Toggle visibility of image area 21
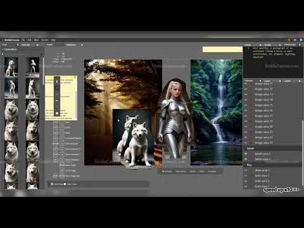Image resolution: width=304 pixels, height=228 pixels. point(246,132)
